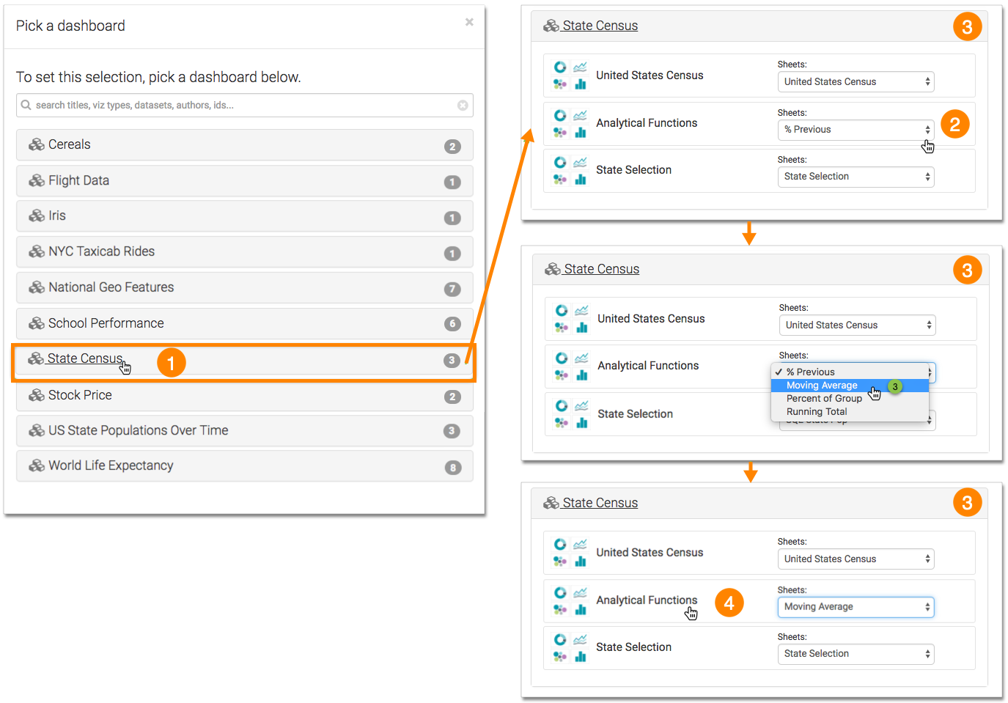This screenshot has height=703, width=1008.
Task: Click the dashboard icon beside Cereals
Action: 36,145
